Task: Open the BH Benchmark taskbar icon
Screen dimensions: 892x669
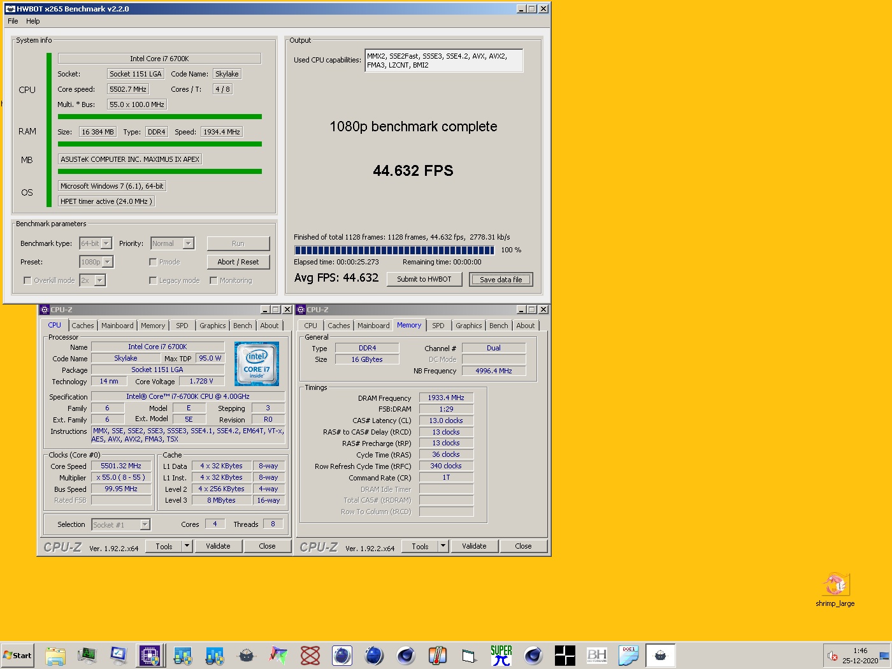Action: pos(596,656)
